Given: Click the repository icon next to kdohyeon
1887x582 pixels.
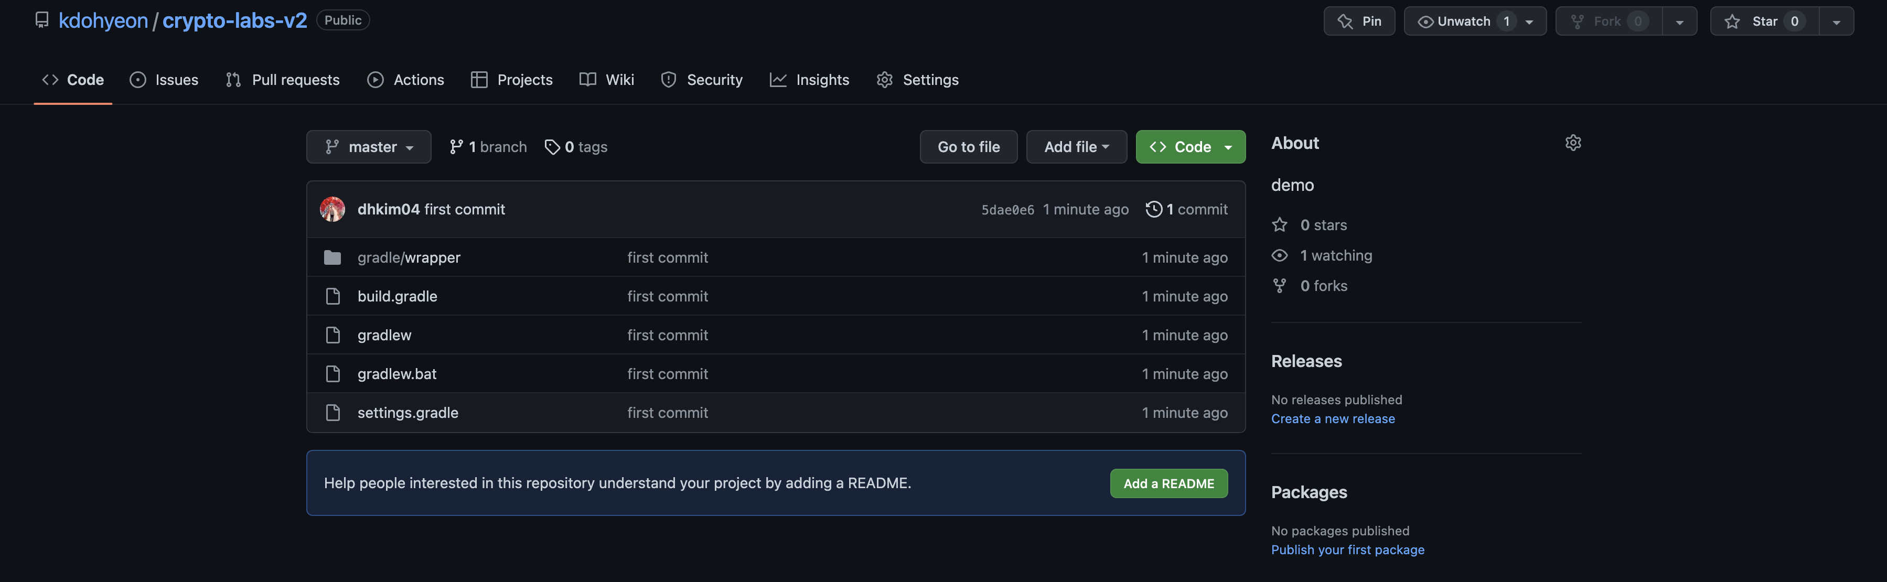Looking at the screenshot, I should 42,20.
